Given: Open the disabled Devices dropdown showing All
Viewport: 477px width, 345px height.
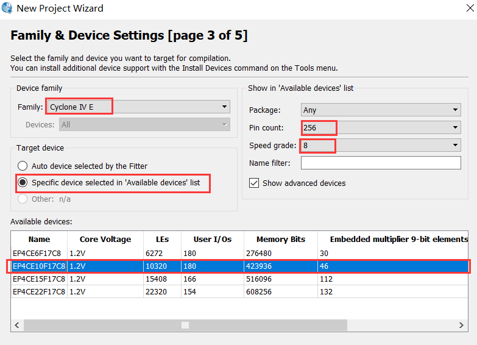Looking at the screenshot, I should click(x=144, y=124).
